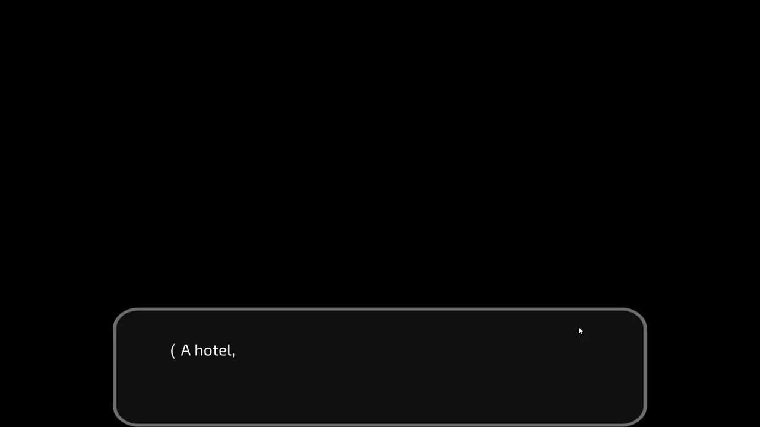
Task: Click the comma after "hotel"
Action: pos(233,355)
